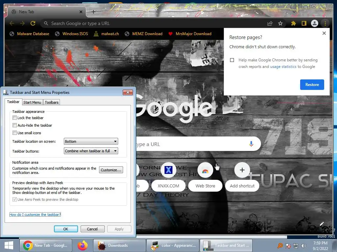The width and height of the screenshot is (337, 252).
Task: Bookmark this tab with the star icon
Action: (x=280, y=23)
